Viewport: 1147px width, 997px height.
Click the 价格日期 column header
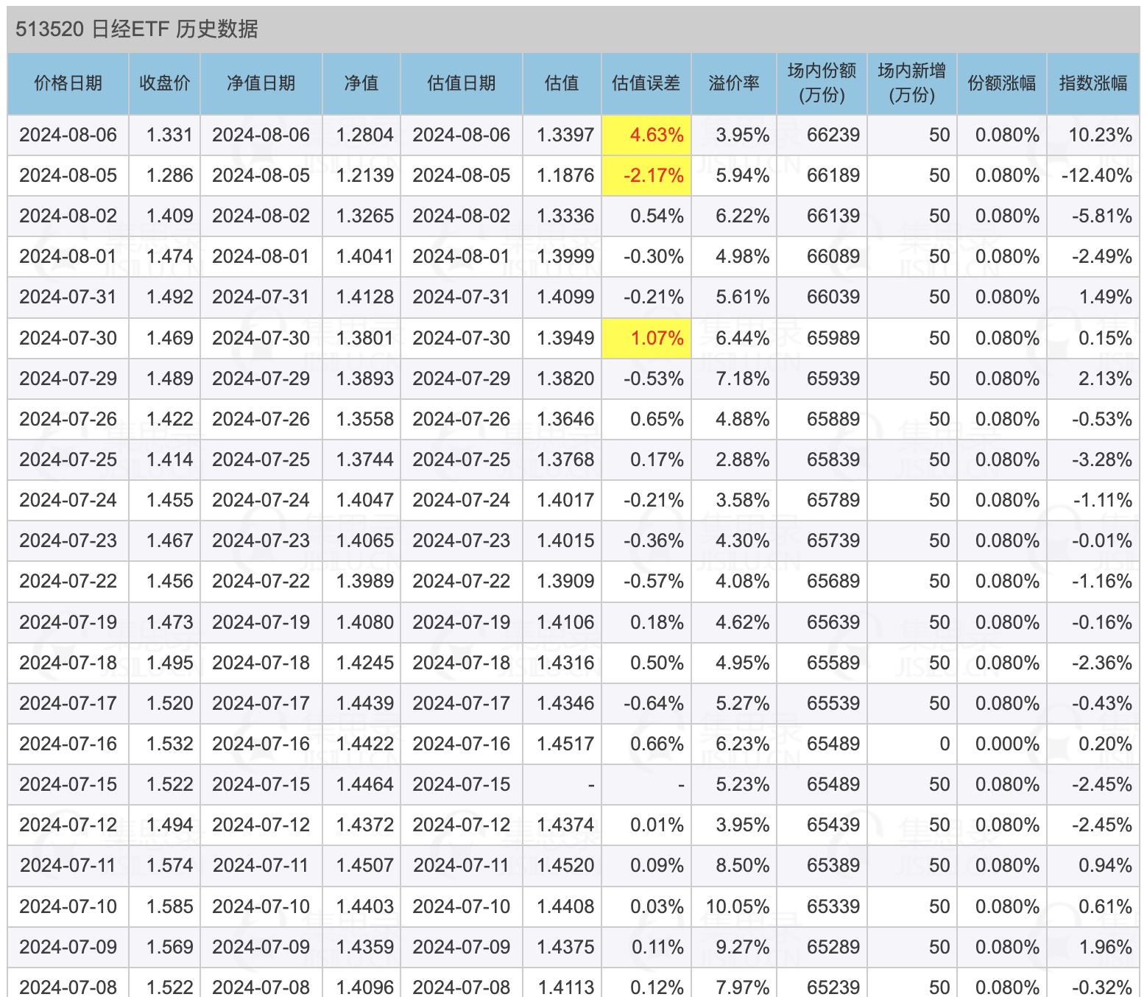pyautogui.click(x=68, y=83)
